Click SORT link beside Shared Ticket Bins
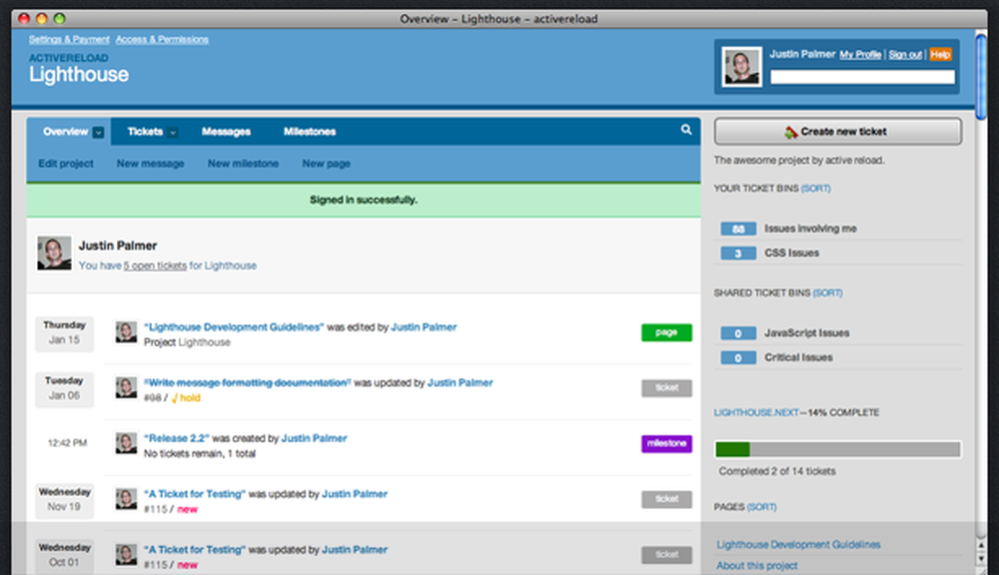The width and height of the screenshot is (999, 575). click(x=827, y=292)
